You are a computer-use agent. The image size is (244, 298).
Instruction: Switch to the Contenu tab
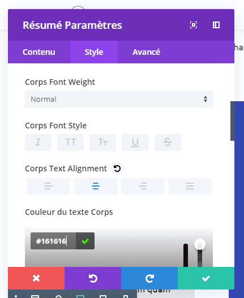[39, 52]
